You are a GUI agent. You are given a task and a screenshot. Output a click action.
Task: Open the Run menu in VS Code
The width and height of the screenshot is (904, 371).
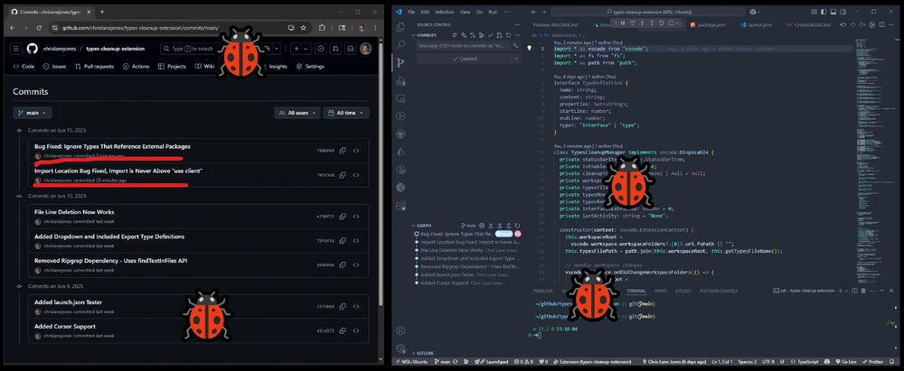pos(493,12)
